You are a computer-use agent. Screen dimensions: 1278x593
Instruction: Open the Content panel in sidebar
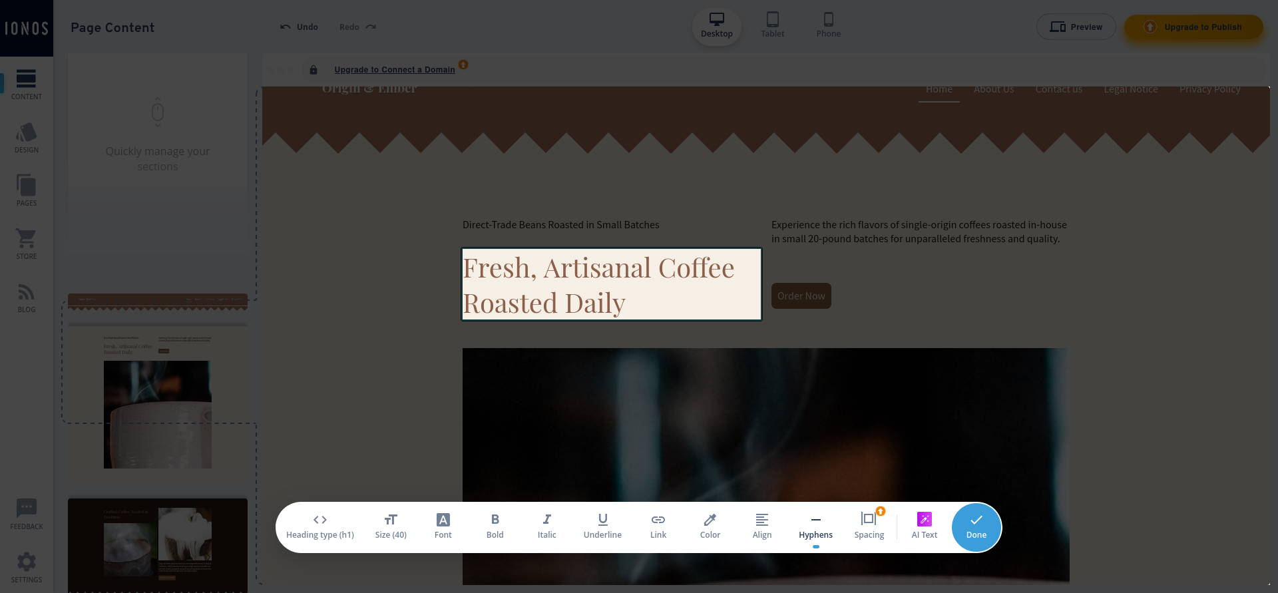(x=26, y=84)
